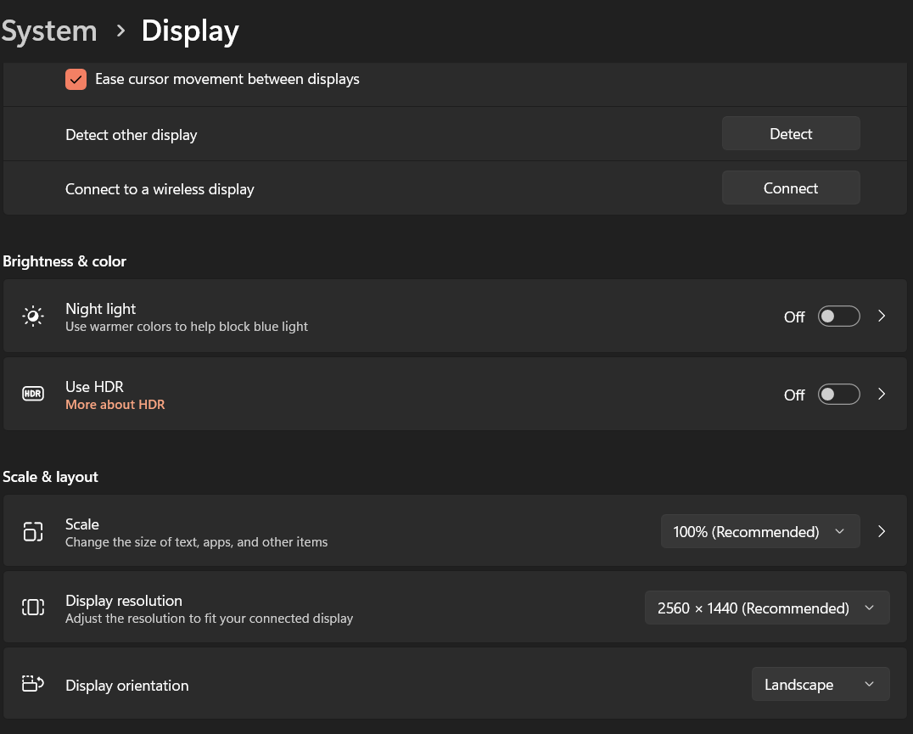The width and height of the screenshot is (913, 734).
Task: Turn on the Night light toggle
Action: [x=838, y=317]
